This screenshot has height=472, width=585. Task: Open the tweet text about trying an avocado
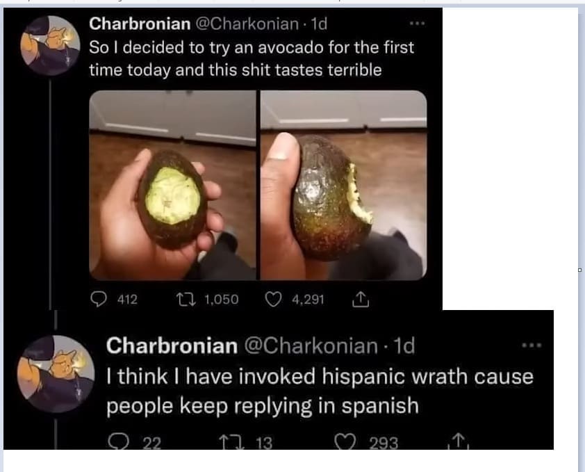click(x=251, y=59)
